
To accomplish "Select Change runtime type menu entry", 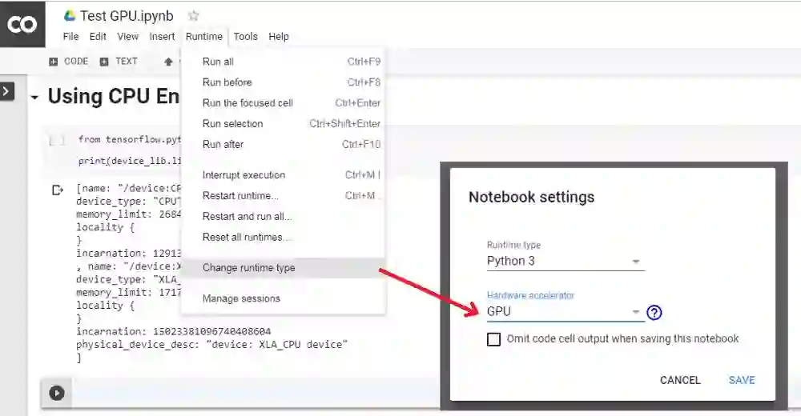I will [x=248, y=268].
